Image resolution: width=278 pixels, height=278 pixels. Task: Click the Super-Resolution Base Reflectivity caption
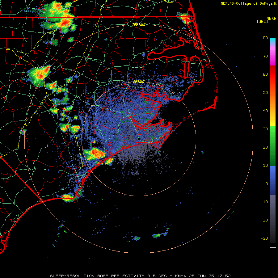point(140,276)
